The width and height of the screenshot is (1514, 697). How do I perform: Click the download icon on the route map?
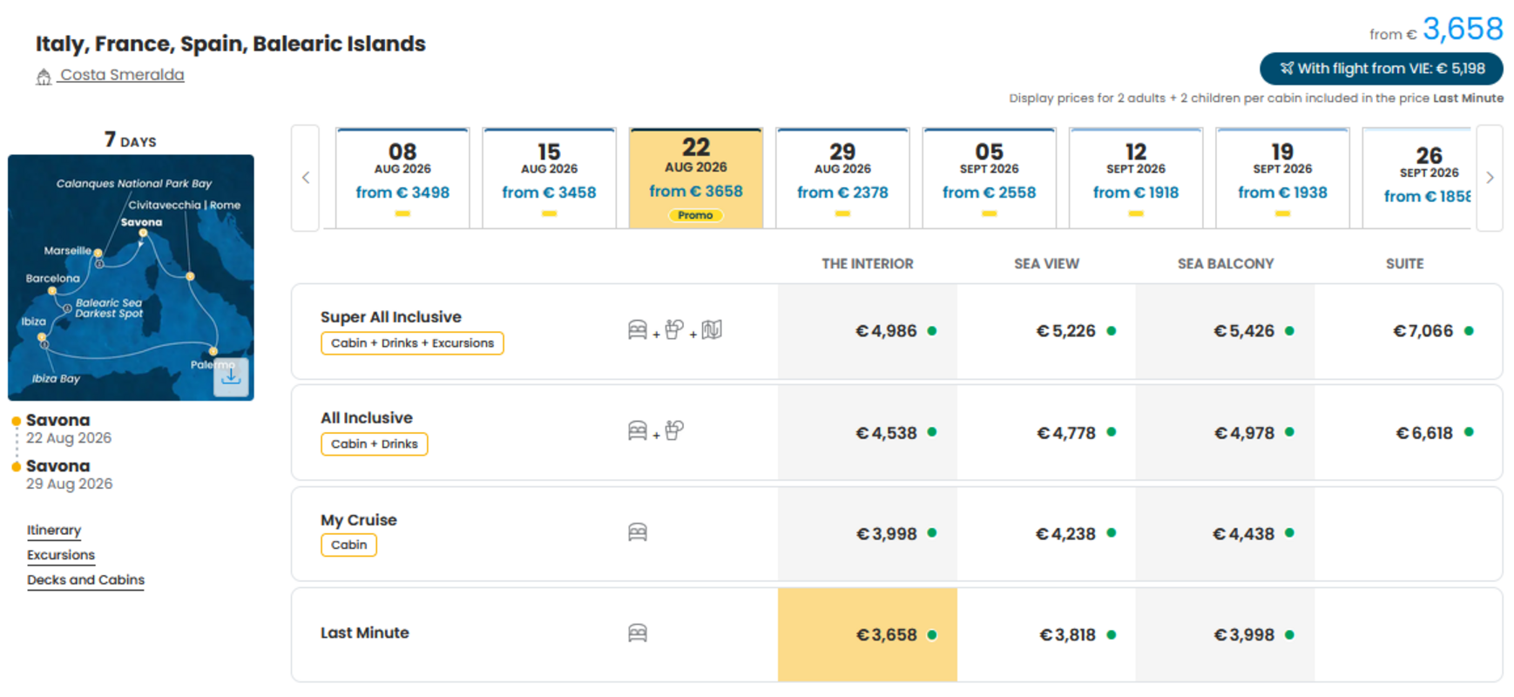click(x=231, y=377)
